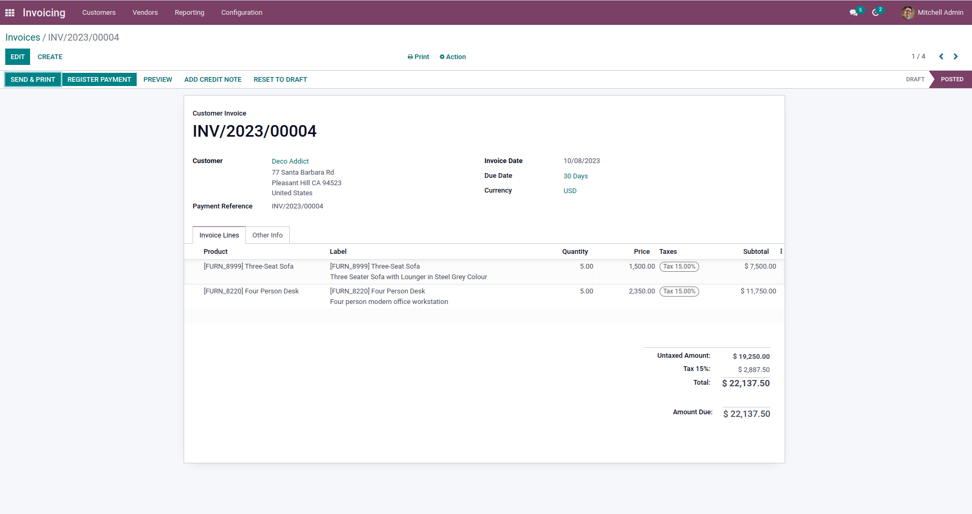Click Mitchell Admin user avatar

tap(908, 13)
